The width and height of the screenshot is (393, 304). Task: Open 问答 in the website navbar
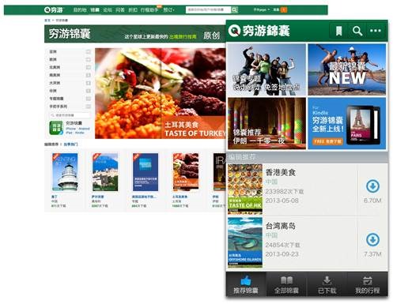120,10
